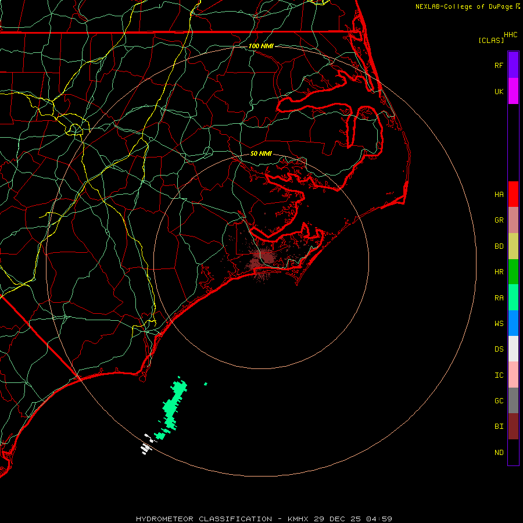Pick the HR dark green legend swatch
This screenshot has width=523, height=523.
click(513, 272)
